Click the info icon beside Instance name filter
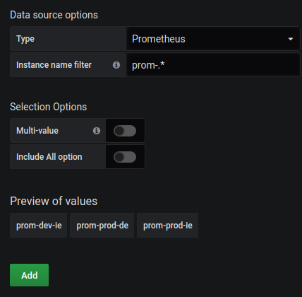This screenshot has width=302, height=297. (x=116, y=65)
